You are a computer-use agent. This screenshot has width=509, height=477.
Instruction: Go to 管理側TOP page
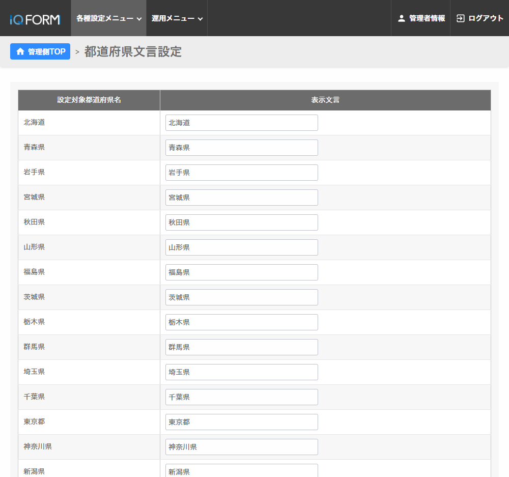[x=40, y=51]
